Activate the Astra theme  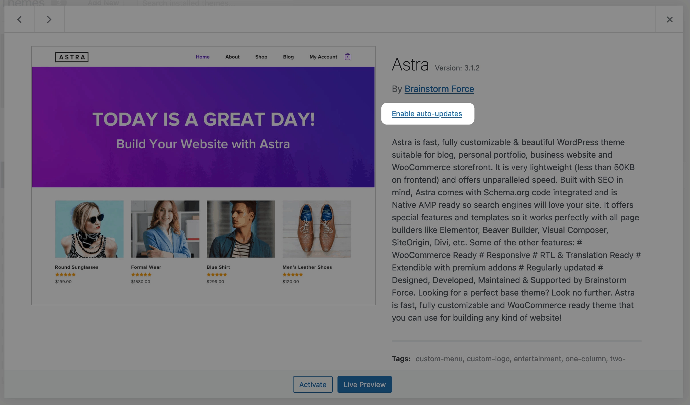[x=313, y=384]
